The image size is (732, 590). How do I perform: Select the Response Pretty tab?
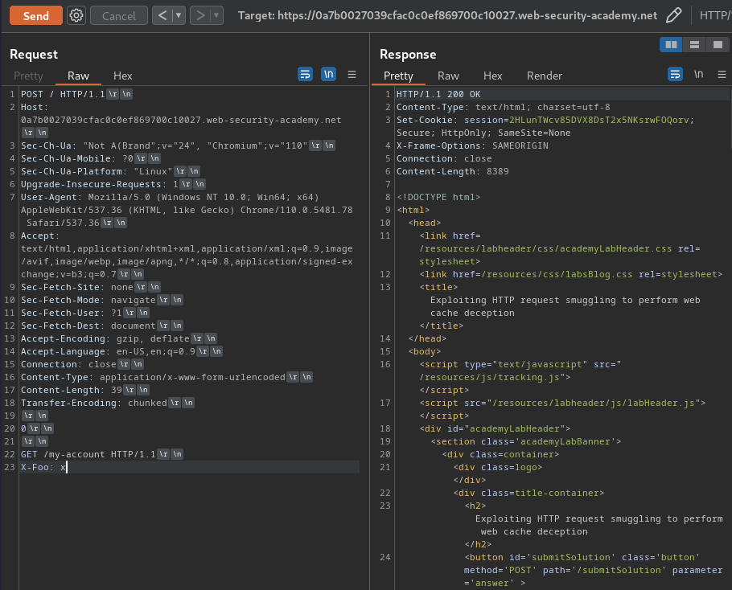point(398,76)
